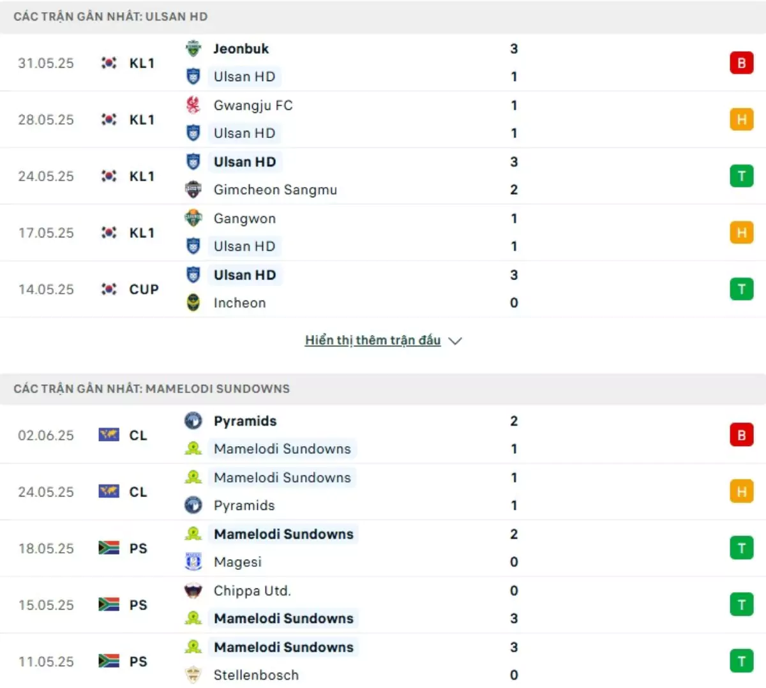Click the Korean flag on the 31.05.25 row
Viewport: 766px width, 688px height.
(x=109, y=63)
